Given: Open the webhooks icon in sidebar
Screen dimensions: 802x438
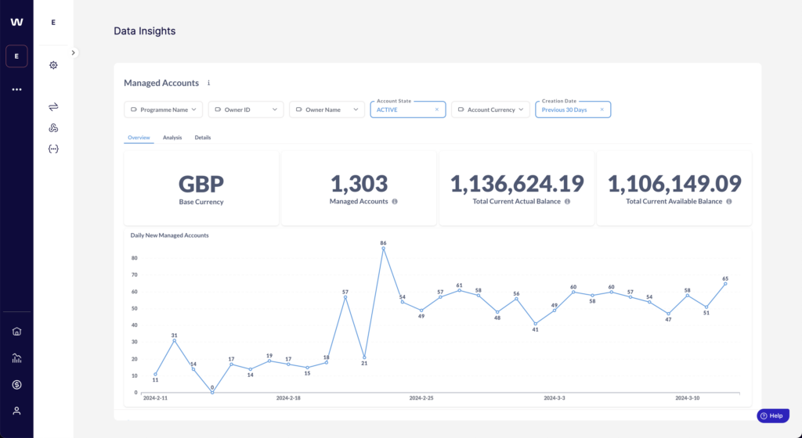Looking at the screenshot, I should click(53, 127).
